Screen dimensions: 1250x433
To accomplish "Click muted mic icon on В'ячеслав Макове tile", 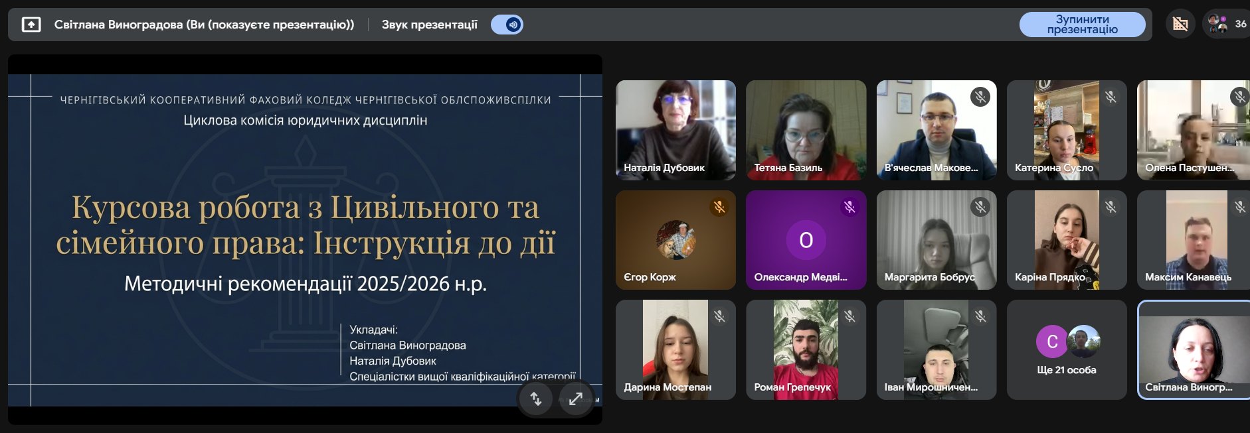I will tap(980, 97).
